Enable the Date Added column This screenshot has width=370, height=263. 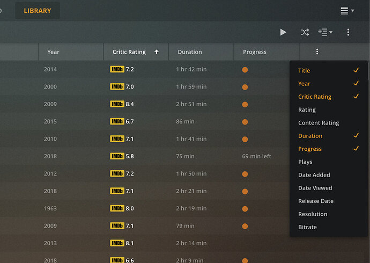(x=329, y=175)
